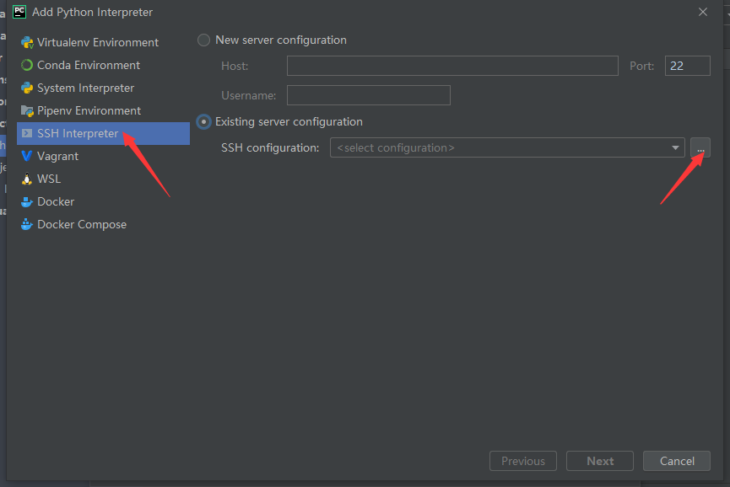Image resolution: width=730 pixels, height=487 pixels.
Task: Click the Pipenv Environment folder icon
Action: [x=27, y=111]
